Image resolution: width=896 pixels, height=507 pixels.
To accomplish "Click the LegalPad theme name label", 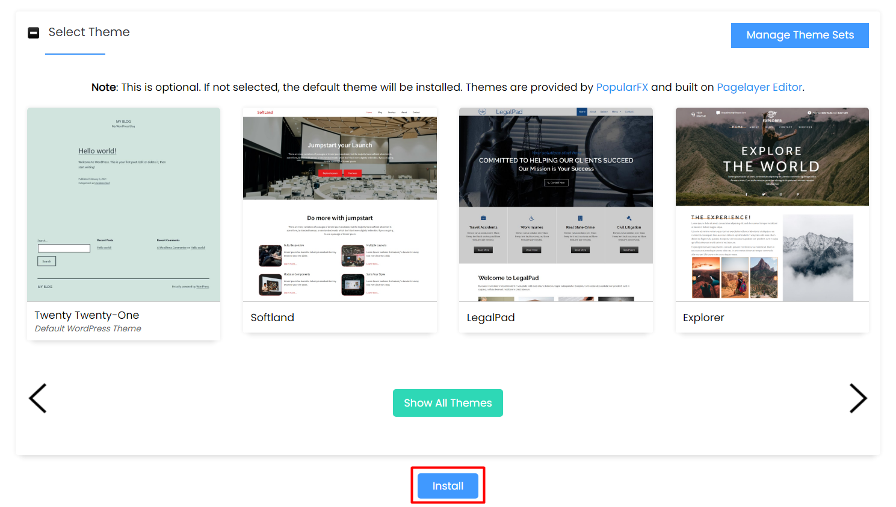I will tap(490, 318).
